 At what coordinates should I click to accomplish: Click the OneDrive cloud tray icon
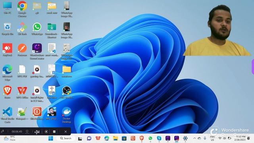(199, 138)
